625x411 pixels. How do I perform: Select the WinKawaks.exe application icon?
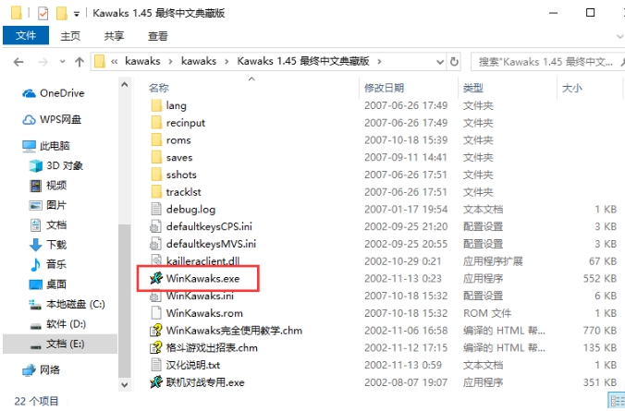(156, 278)
